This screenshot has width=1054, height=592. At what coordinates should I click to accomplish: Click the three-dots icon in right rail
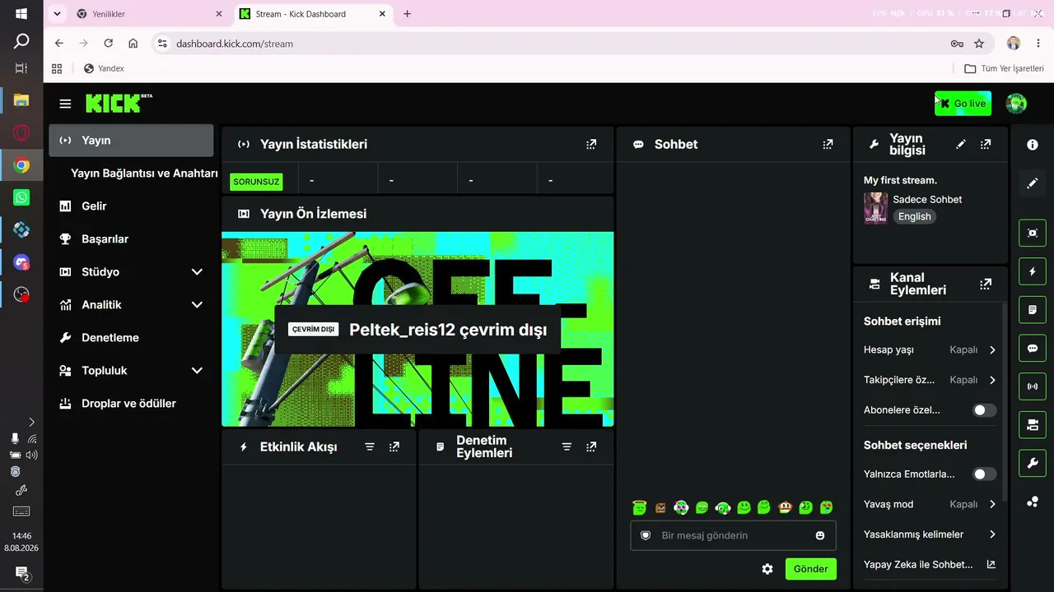pos(1033,502)
